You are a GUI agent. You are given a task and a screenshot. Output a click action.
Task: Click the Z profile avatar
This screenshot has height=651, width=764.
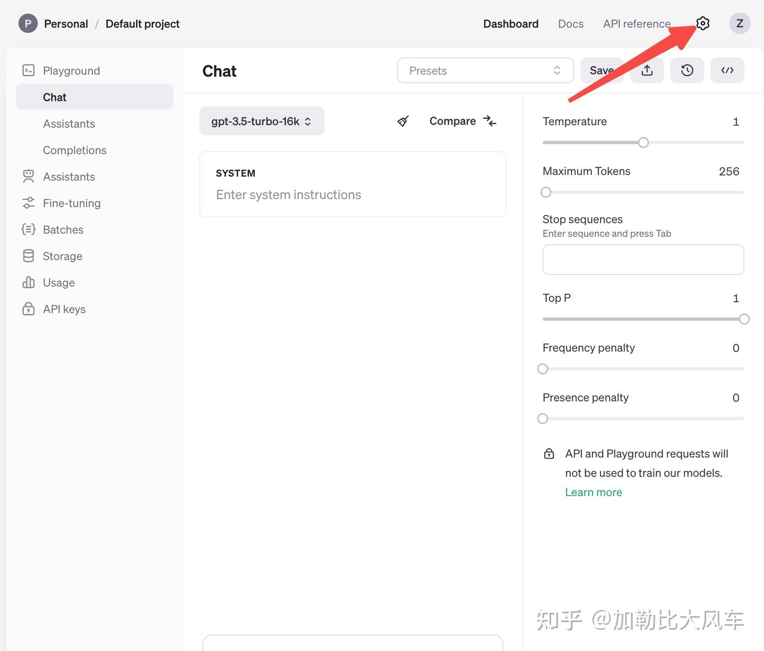pyautogui.click(x=740, y=23)
